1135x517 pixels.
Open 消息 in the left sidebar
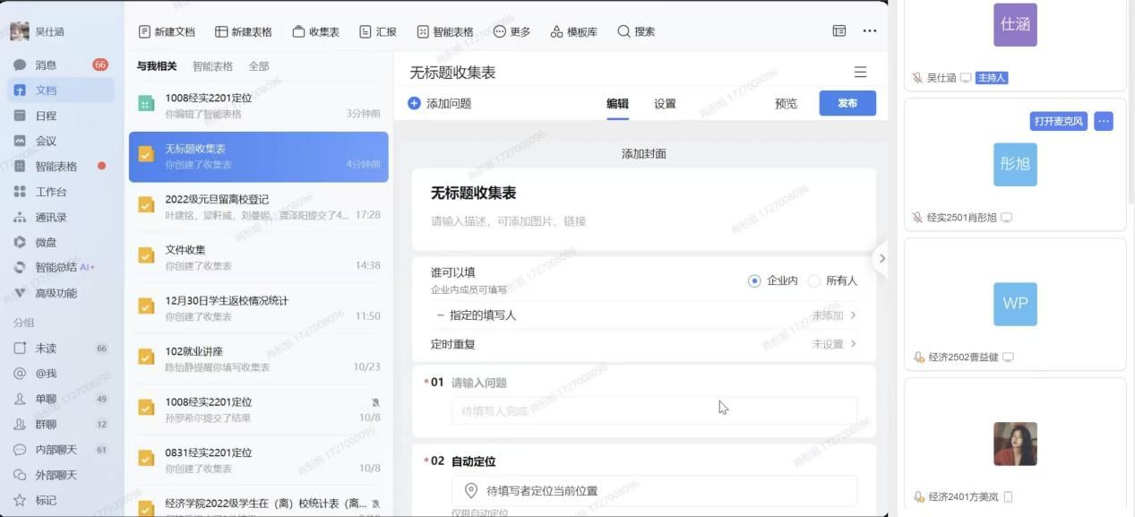[x=45, y=65]
